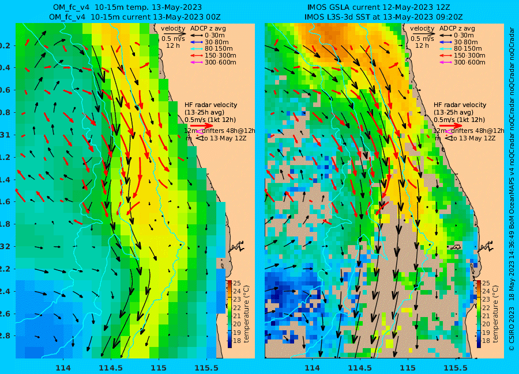Click red 150-300m arrow in left panel legend
This screenshot has height=374, width=519.
tap(197, 55)
